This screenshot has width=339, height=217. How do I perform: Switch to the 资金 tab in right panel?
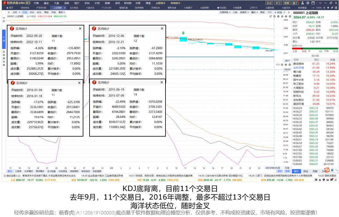[306, 171]
